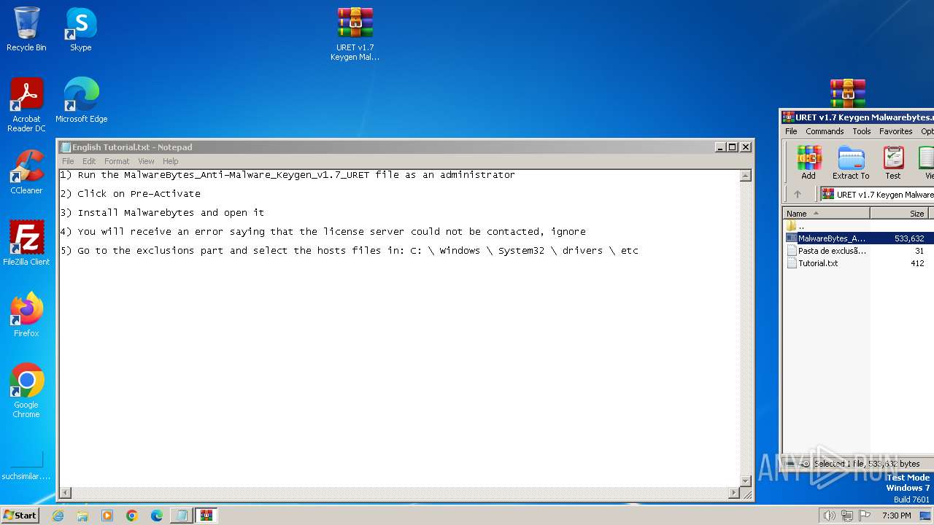This screenshot has height=525, width=934.
Task: Click Extract To in WinRAR toolbar
Action: coord(851,163)
